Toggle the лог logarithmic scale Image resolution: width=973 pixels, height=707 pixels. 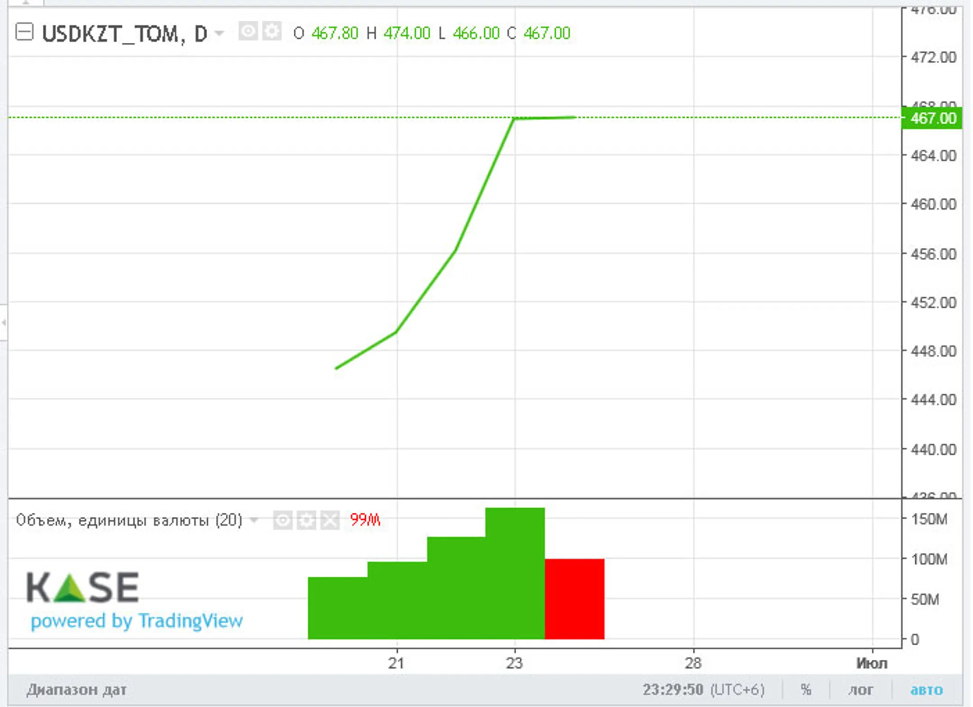tap(860, 689)
